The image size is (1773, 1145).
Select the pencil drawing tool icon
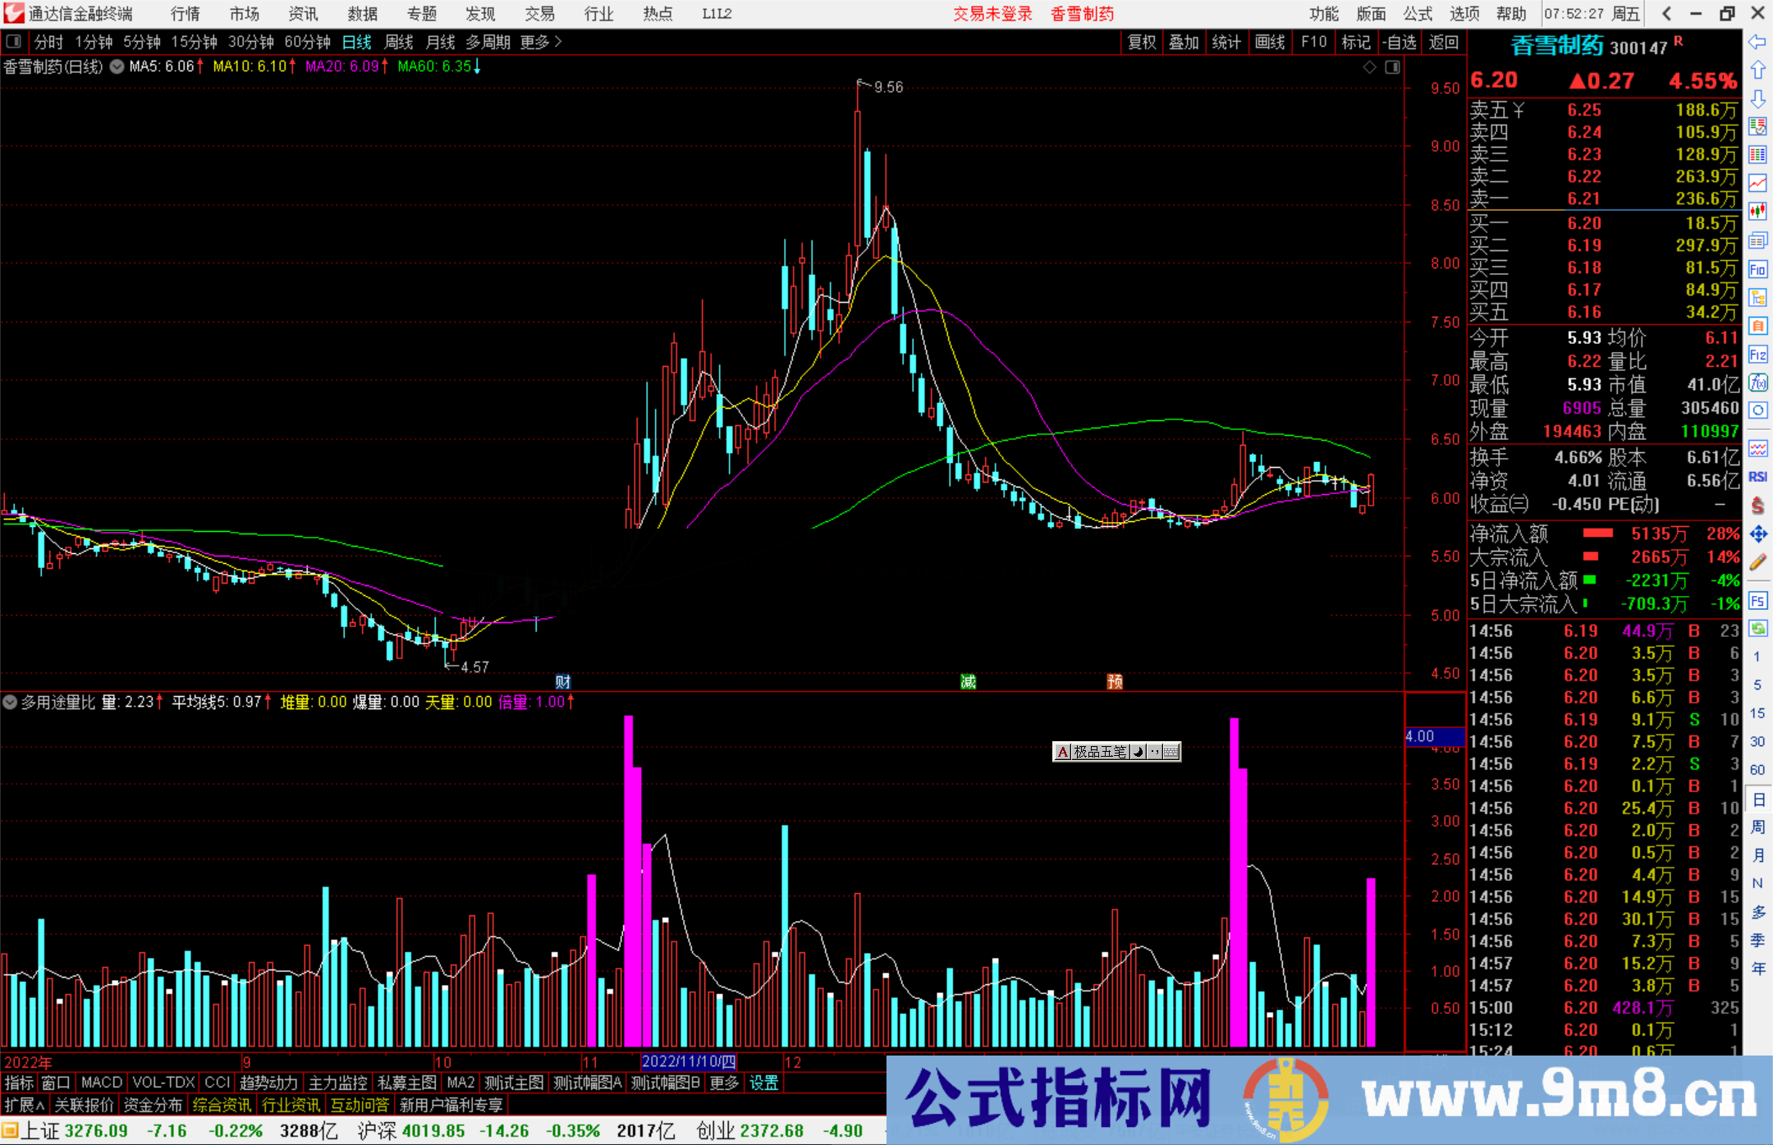(1757, 563)
